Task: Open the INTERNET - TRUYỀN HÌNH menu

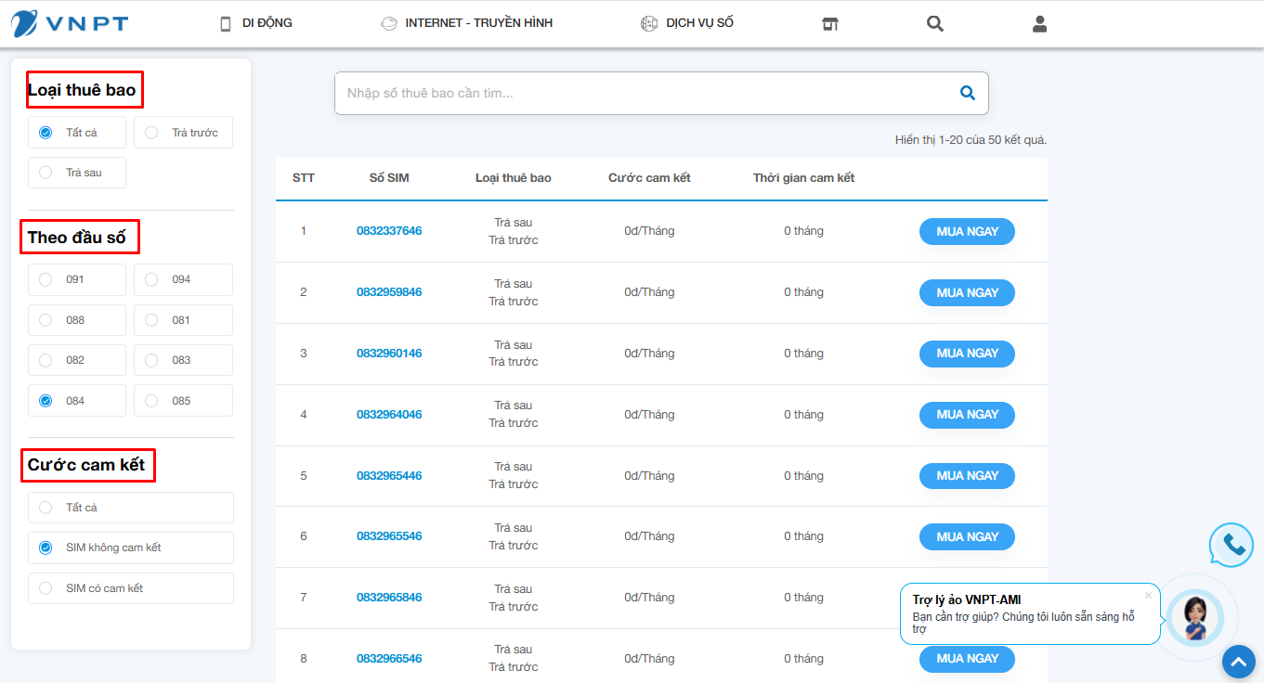Action: pyautogui.click(x=467, y=23)
